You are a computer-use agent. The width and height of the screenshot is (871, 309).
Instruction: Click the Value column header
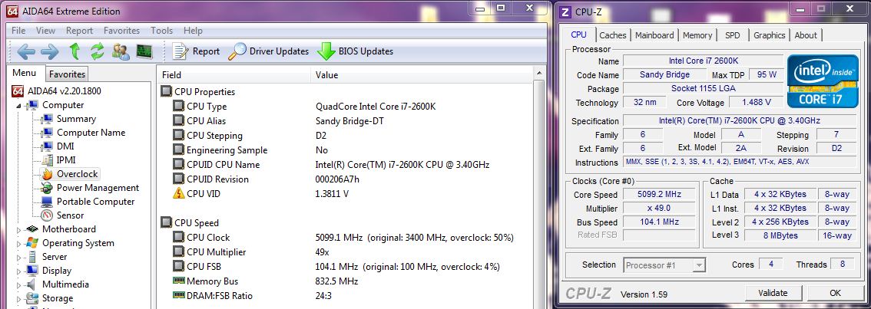click(x=422, y=75)
